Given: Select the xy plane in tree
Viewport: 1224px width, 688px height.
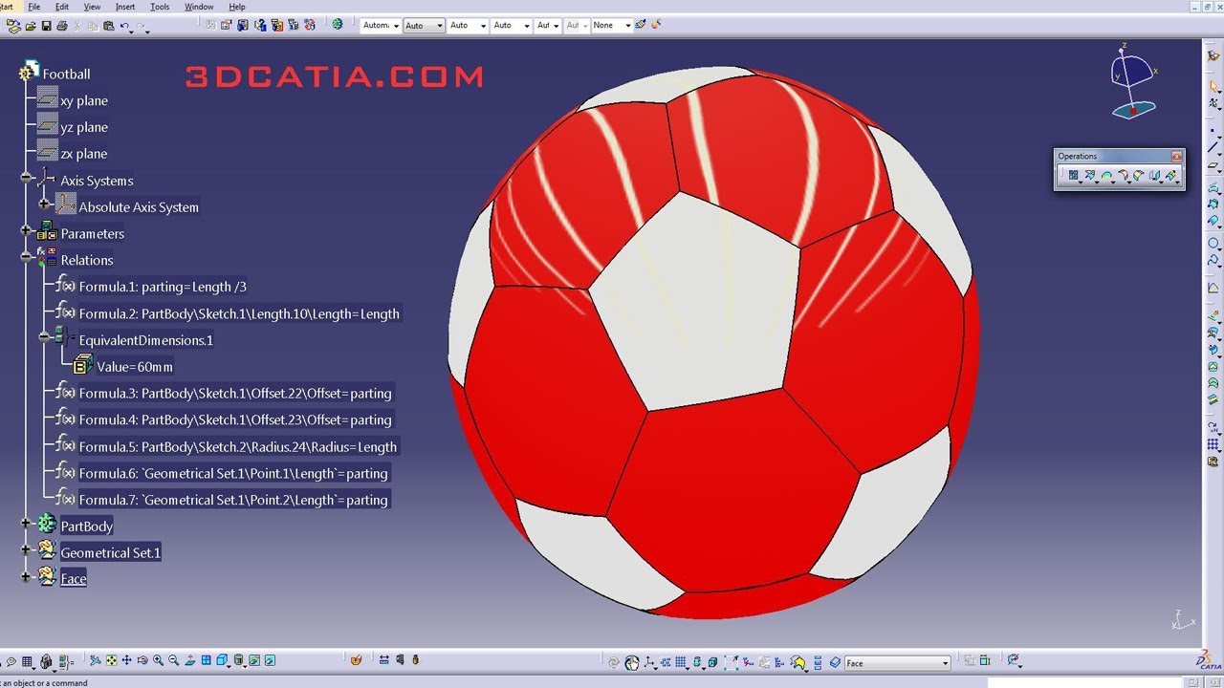Looking at the screenshot, I should coord(84,100).
